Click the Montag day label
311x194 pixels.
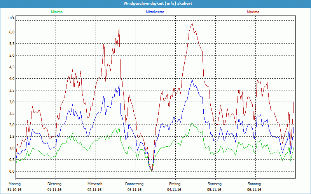pyautogui.click(x=14, y=184)
